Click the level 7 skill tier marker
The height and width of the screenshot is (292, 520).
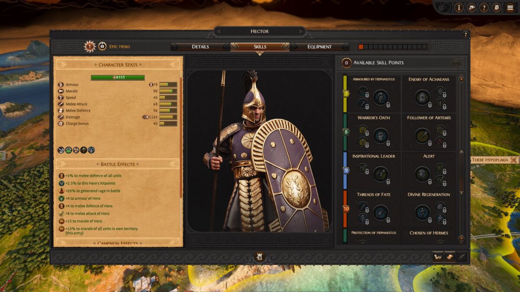[346, 93]
